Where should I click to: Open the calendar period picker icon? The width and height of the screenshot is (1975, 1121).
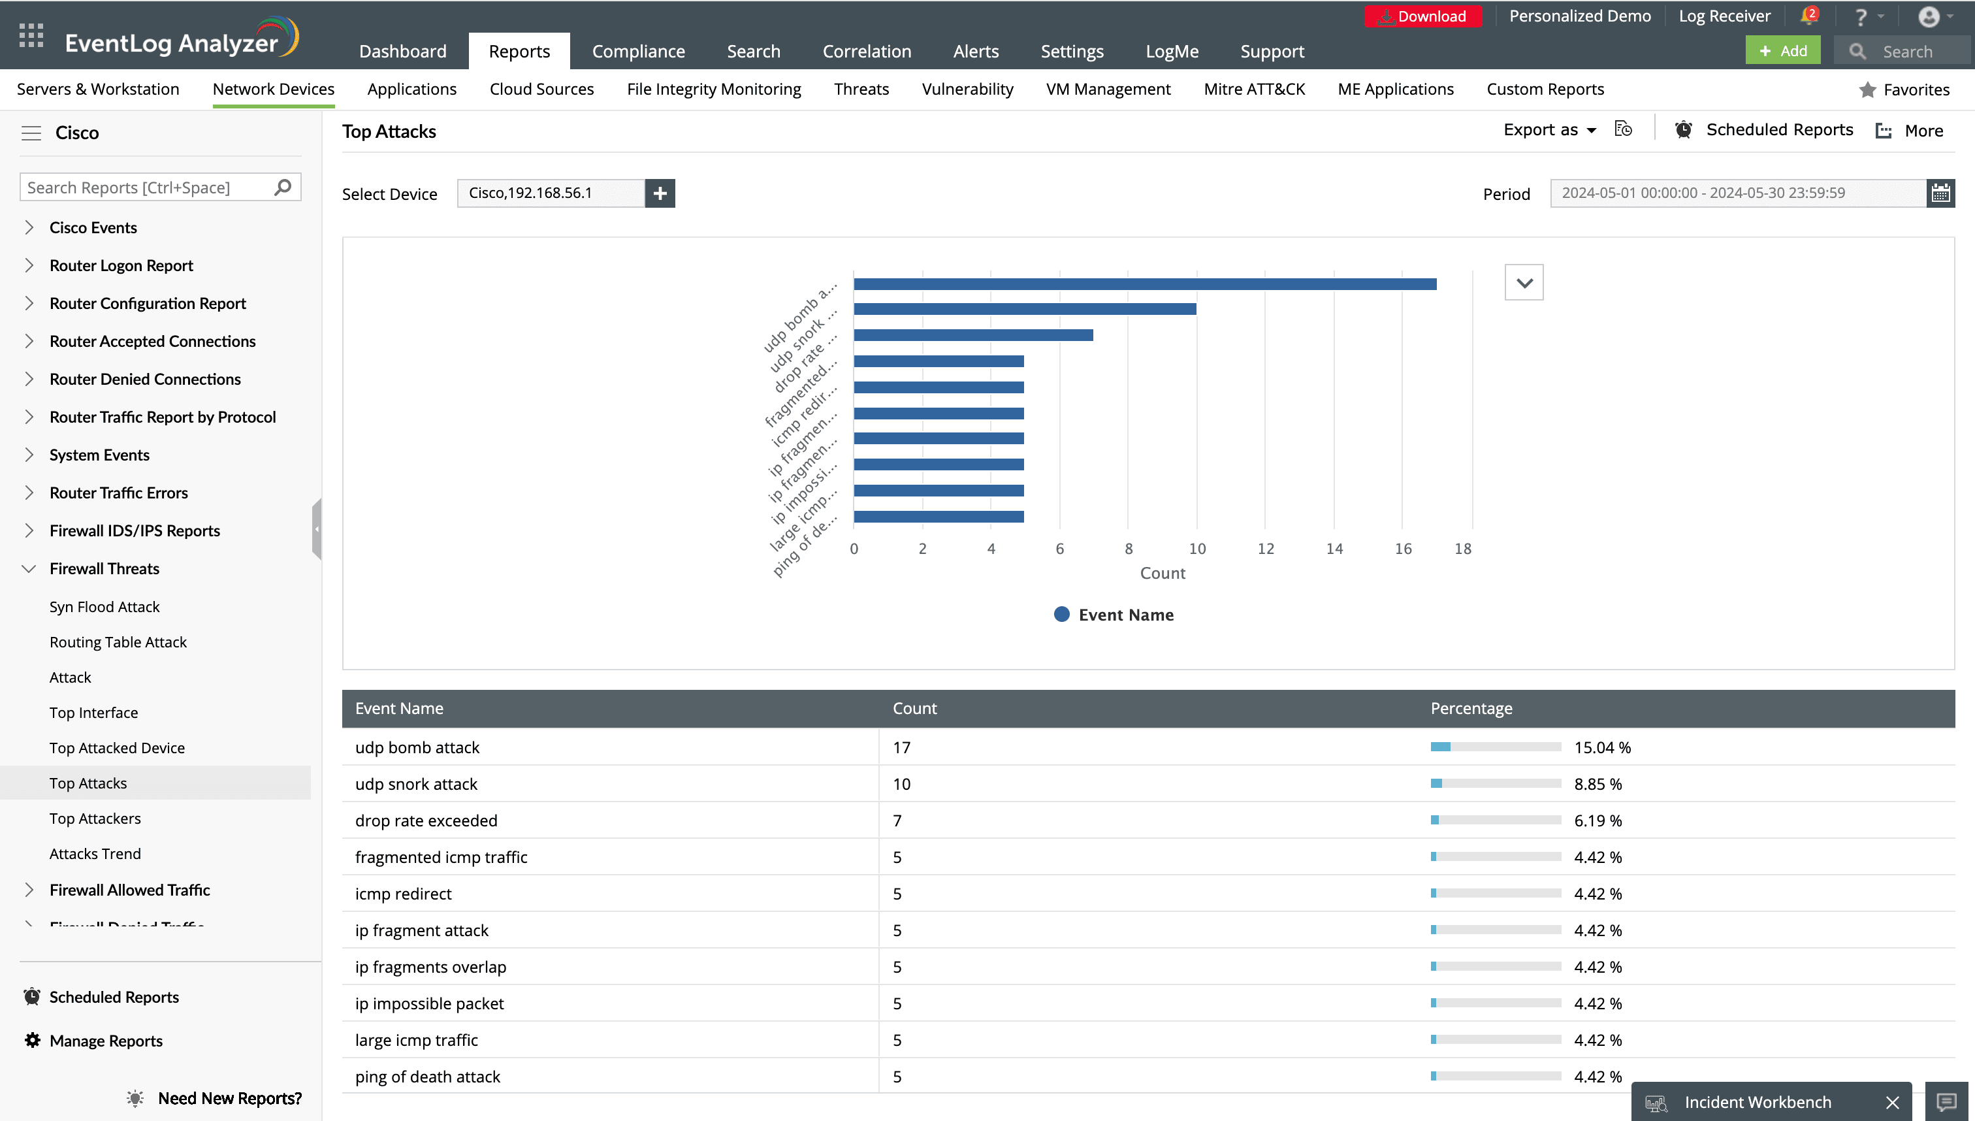[1940, 193]
